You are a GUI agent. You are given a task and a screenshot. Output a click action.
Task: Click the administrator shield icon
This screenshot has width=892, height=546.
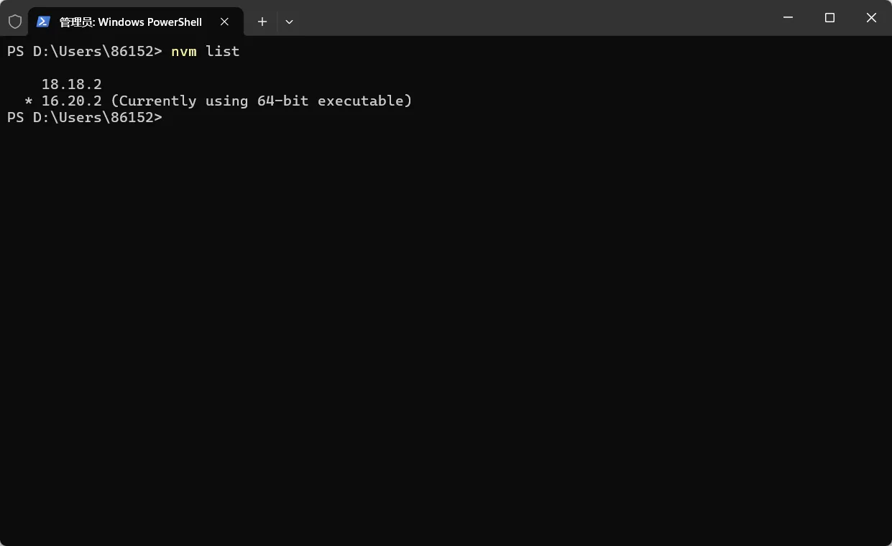click(14, 22)
